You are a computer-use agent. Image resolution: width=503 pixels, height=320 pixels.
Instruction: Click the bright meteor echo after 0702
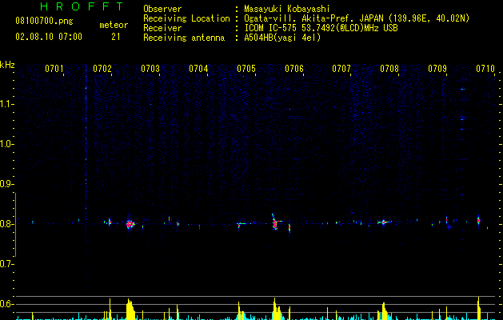[x=130, y=224]
